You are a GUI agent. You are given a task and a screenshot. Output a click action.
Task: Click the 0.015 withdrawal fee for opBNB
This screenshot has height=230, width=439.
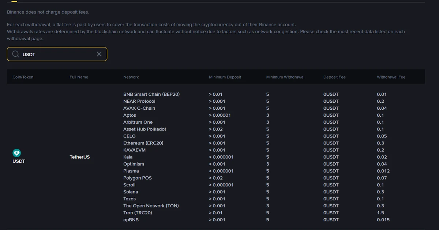point(383,219)
